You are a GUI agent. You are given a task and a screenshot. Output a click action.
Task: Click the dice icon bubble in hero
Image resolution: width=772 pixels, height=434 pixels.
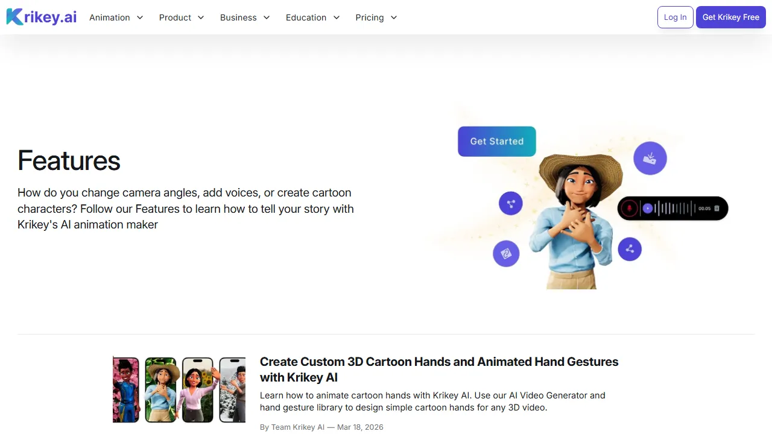pos(506,254)
